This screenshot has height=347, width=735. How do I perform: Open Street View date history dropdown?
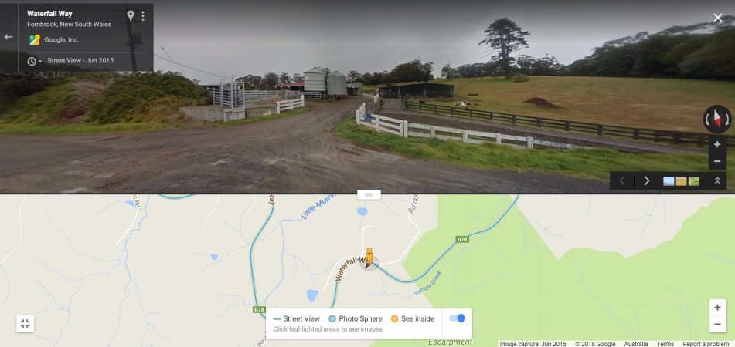[34, 61]
